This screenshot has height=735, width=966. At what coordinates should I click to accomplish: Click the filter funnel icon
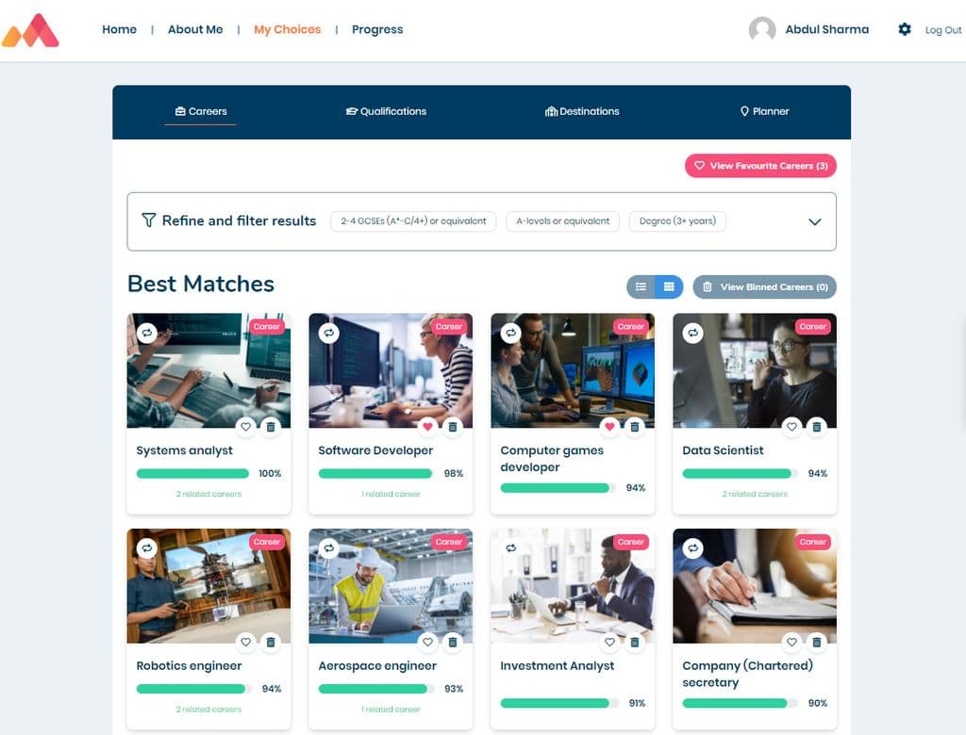click(148, 220)
